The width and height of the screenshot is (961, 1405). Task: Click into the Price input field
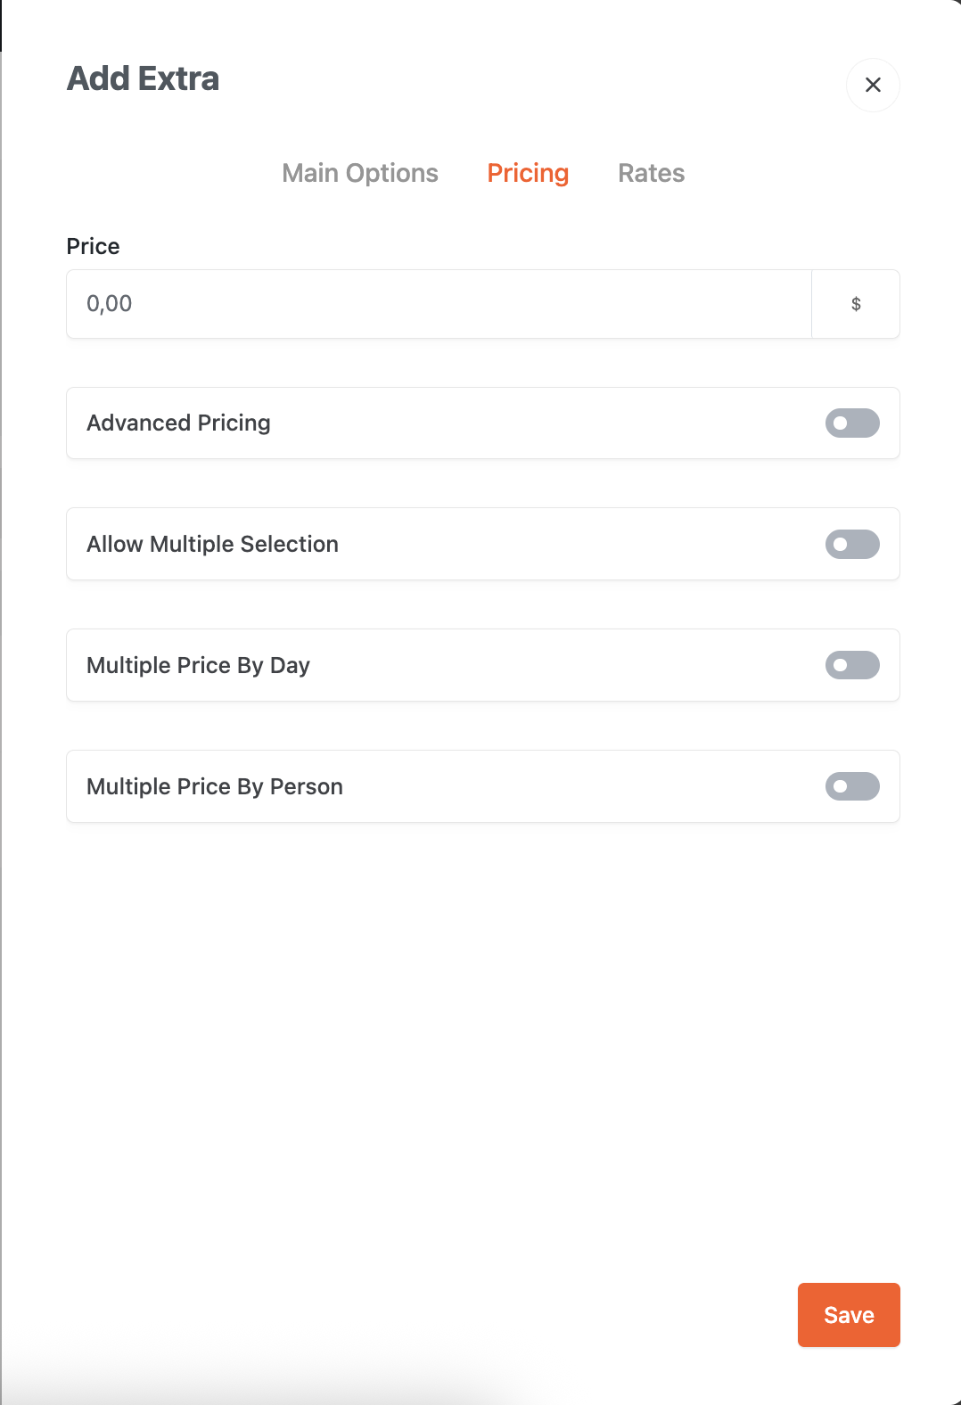point(439,304)
